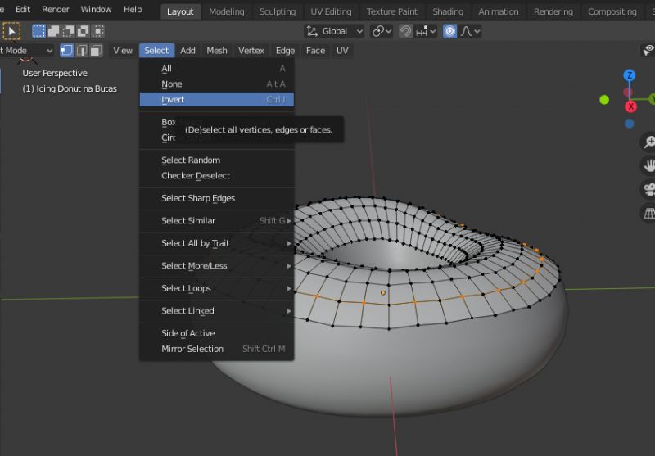This screenshot has height=456, width=655.
Task: Expand Select All by Trait submenu
Action: tap(217, 243)
